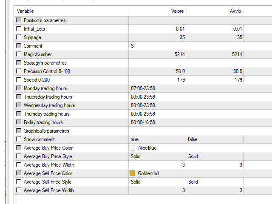Select the Goldenrod color swatch
272x204 pixels.
tap(133, 173)
